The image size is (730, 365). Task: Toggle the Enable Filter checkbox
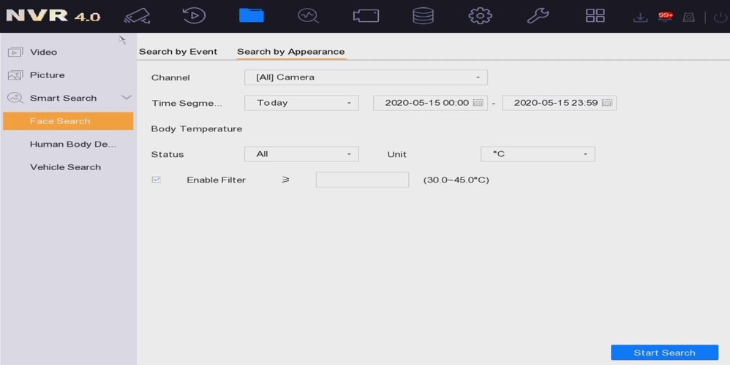pyautogui.click(x=157, y=180)
